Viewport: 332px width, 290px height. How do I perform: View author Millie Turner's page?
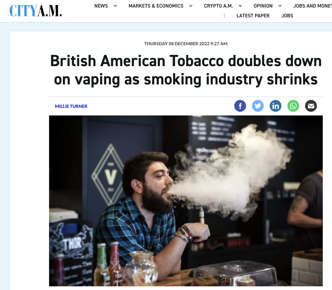[x=71, y=106]
